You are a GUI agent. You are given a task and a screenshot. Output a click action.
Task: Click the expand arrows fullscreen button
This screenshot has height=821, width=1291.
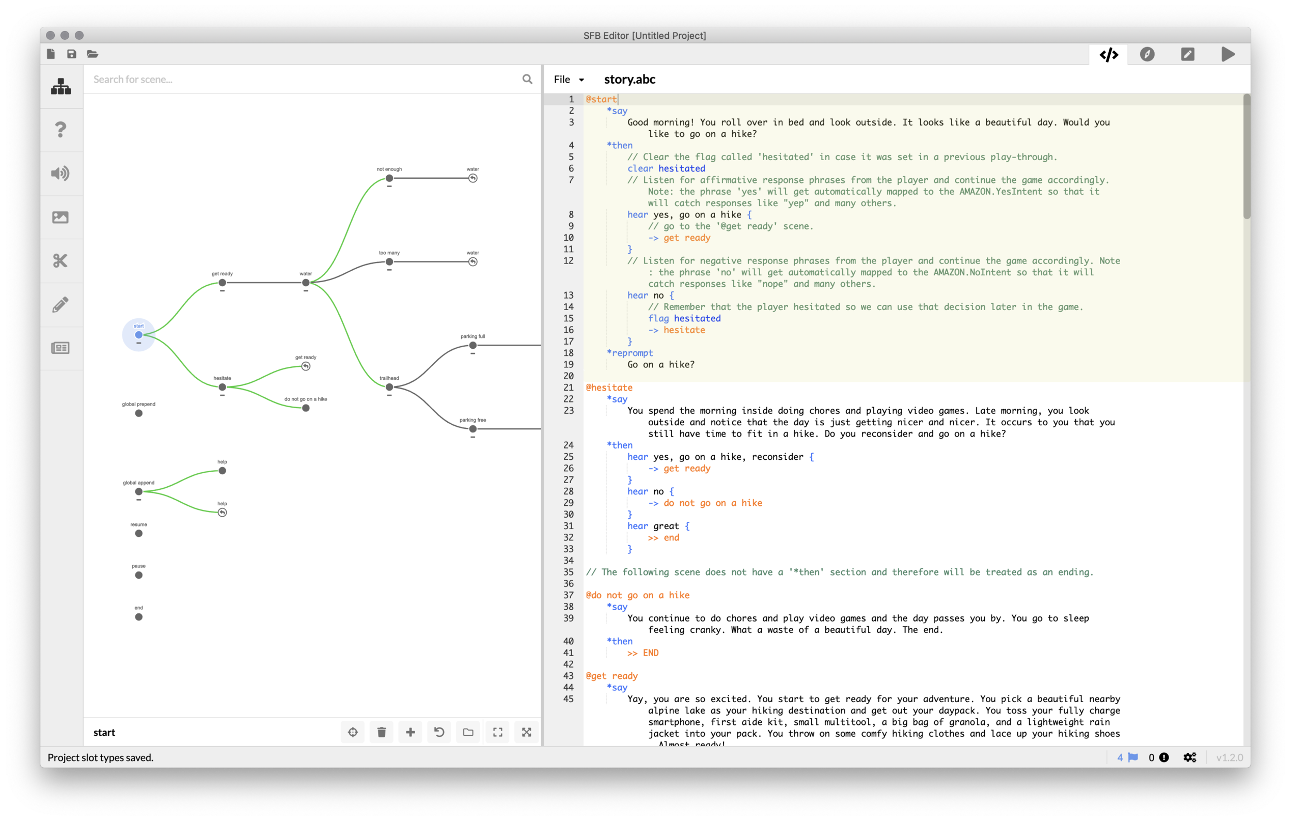tap(527, 732)
